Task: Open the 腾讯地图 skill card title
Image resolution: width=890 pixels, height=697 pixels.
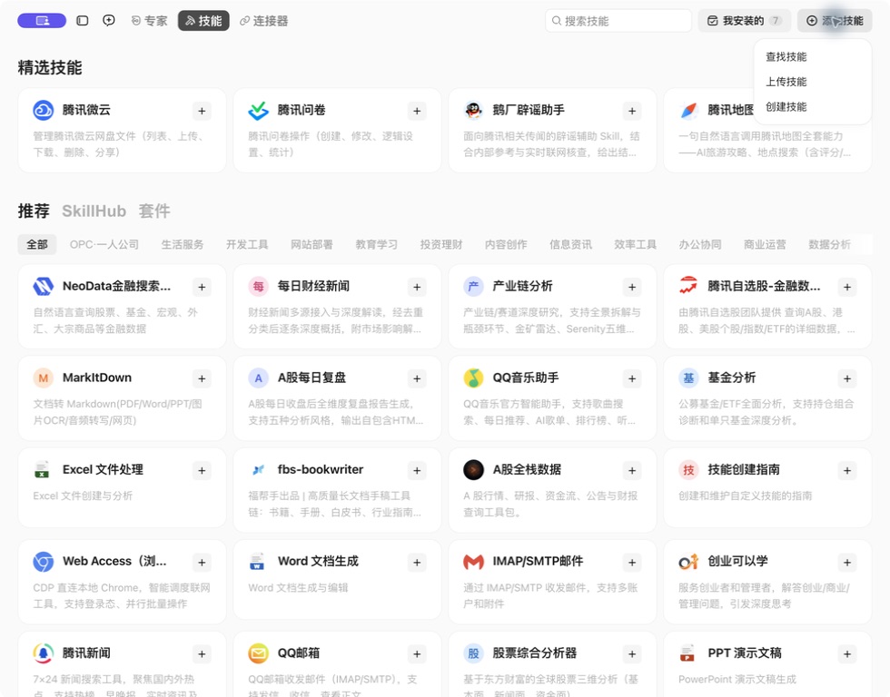Action: 730,110
